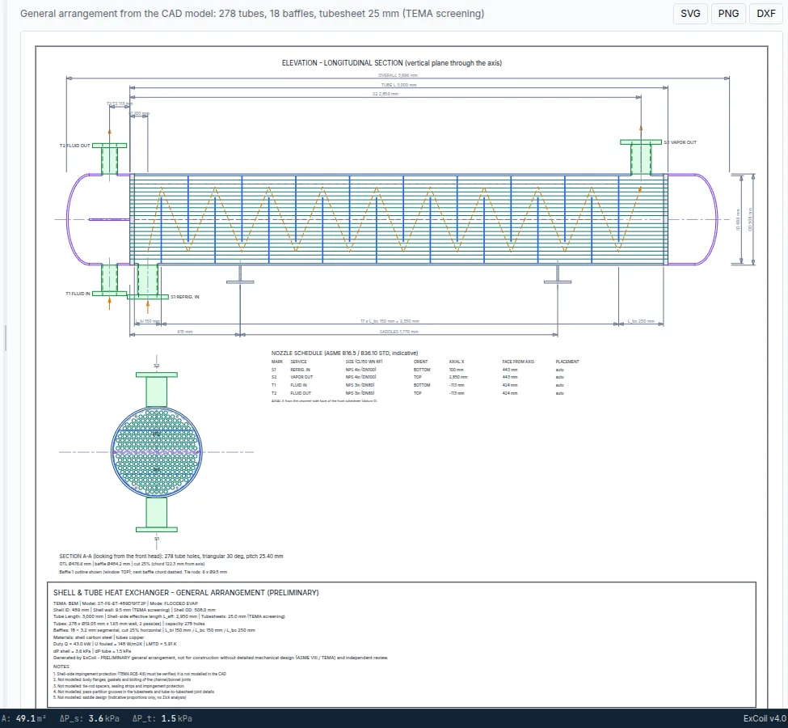Click the '2,850 mm' axial value in the S2 row
This screenshot has height=728, width=788.
click(x=457, y=377)
